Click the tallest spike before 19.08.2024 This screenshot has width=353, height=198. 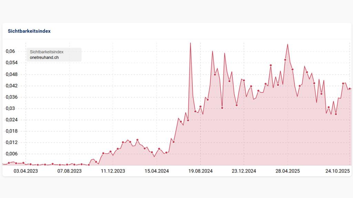[x=190, y=43]
